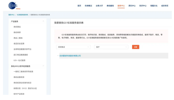Open the 成员专区 nav item
This screenshot has width=174, height=100.
tap(165, 6)
